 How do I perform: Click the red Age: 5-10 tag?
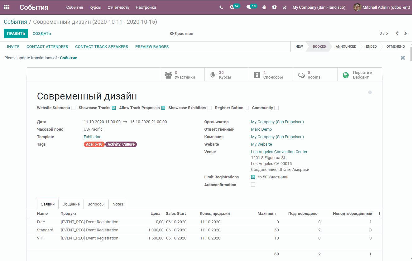coord(94,144)
